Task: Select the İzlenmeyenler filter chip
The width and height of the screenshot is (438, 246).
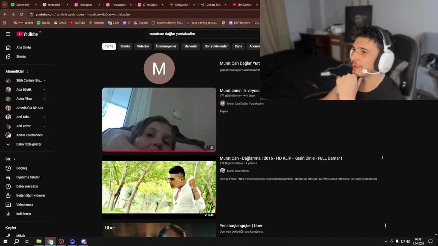Action: point(166,46)
